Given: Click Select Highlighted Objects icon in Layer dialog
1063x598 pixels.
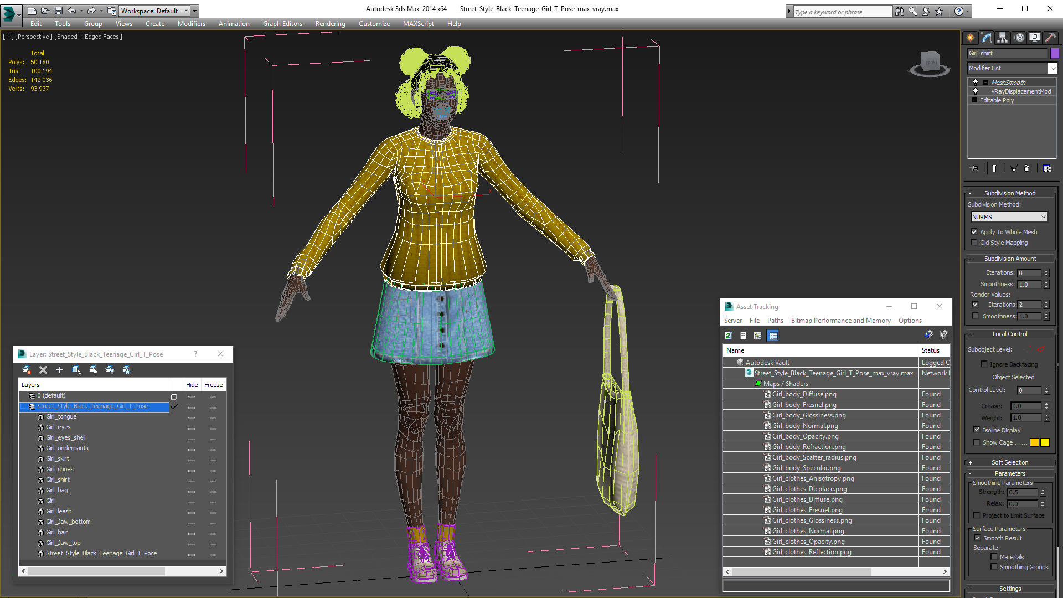Looking at the screenshot, I should 76,370.
